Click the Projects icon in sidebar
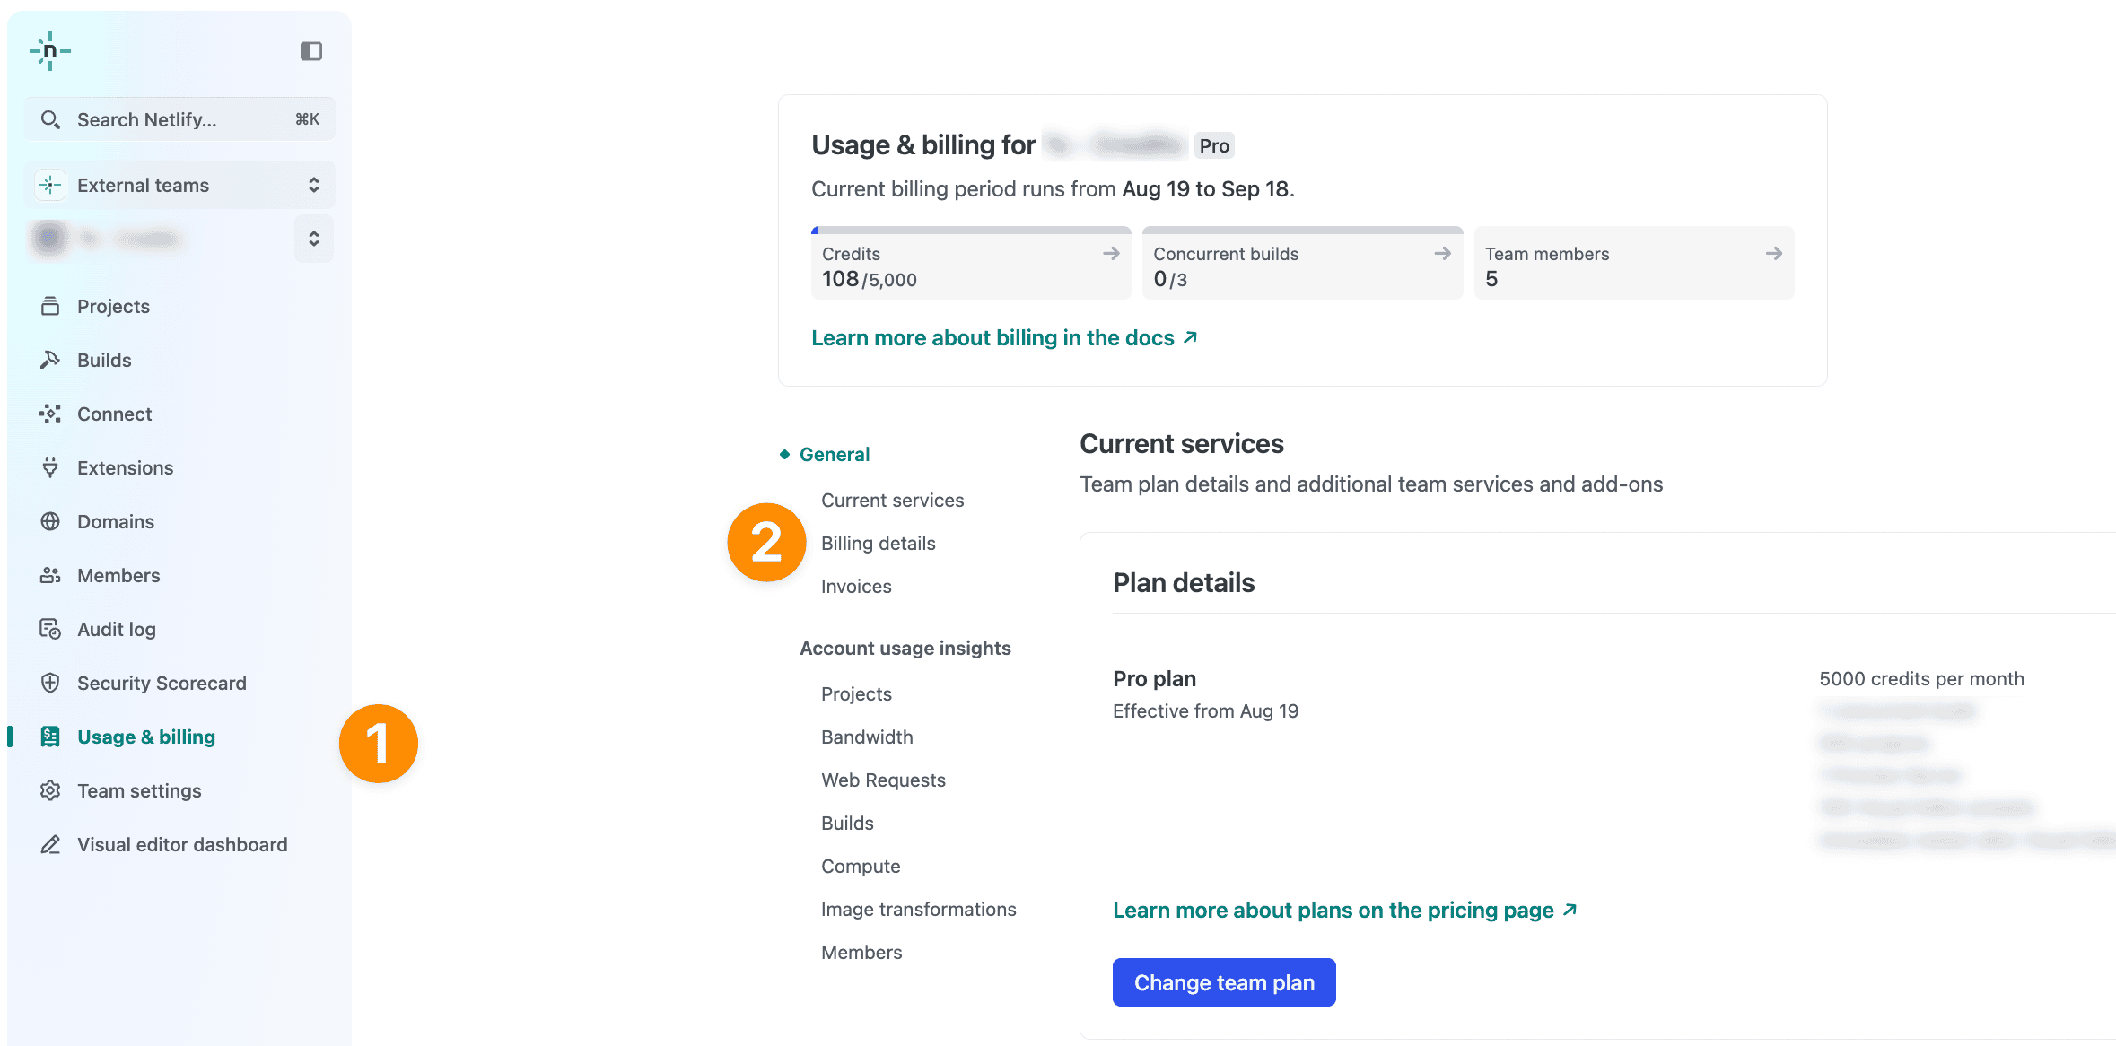Viewport: 2116px width, 1046px height. point(50,307)
